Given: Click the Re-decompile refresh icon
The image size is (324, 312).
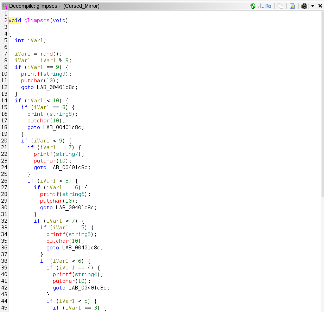Looking at the screenshot, I should click(x=253, y=6).
